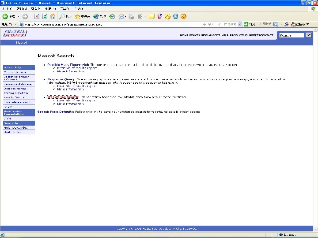
Task: Click the site Search text box
Action: click(x=291, y=35)
